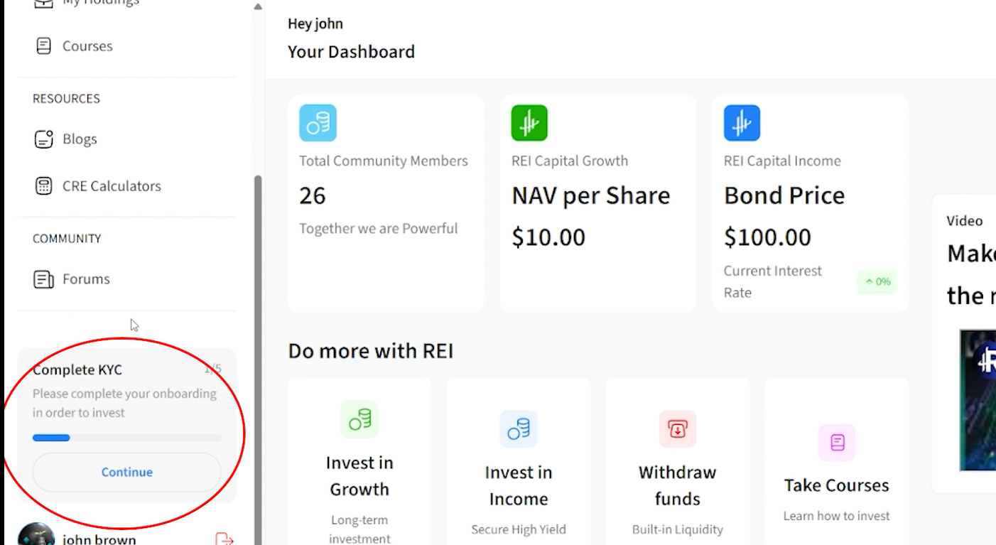Viewport: 996px width, 545px height.
Task: Click the Courses book icon in sidebar
Action: pyautogui.click(x=44, y=46)
